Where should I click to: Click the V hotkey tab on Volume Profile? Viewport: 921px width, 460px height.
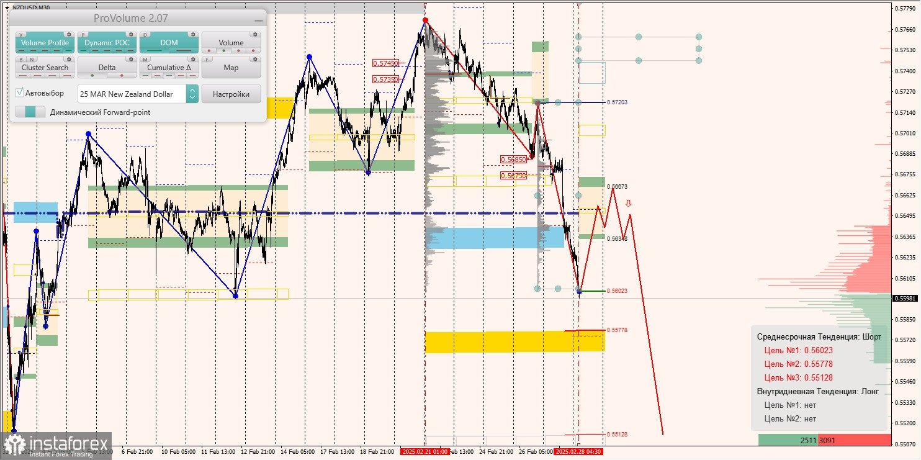click(20, 35)
